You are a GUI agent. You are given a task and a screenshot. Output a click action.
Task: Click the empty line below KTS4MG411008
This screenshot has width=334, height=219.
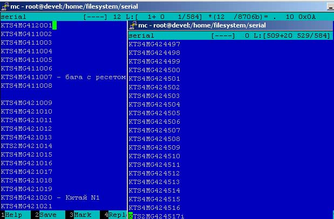(32, 94)
